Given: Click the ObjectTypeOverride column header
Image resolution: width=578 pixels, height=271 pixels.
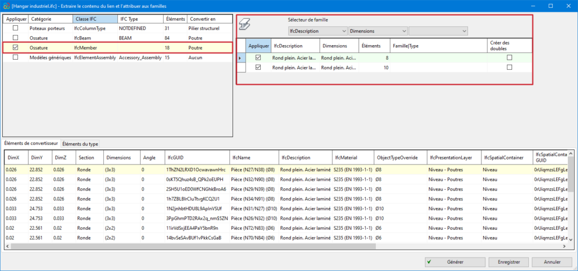Looking at the screenshot, I should [400, 157].
